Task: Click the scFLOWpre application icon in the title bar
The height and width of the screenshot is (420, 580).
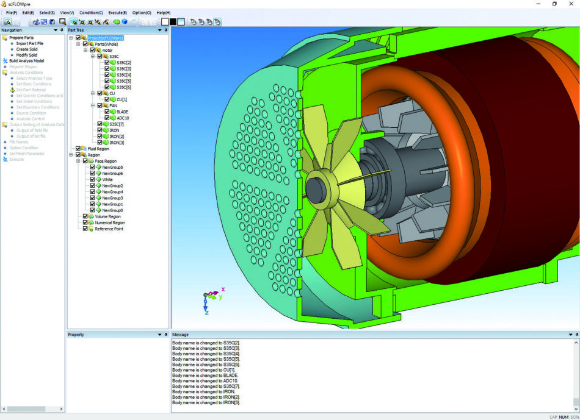Action: click(x=4, y=4)
